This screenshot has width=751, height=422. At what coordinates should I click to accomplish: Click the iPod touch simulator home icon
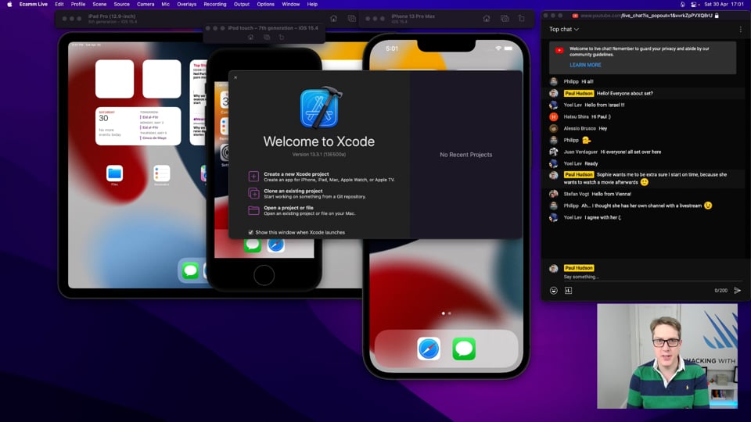[x=250, y=38]
